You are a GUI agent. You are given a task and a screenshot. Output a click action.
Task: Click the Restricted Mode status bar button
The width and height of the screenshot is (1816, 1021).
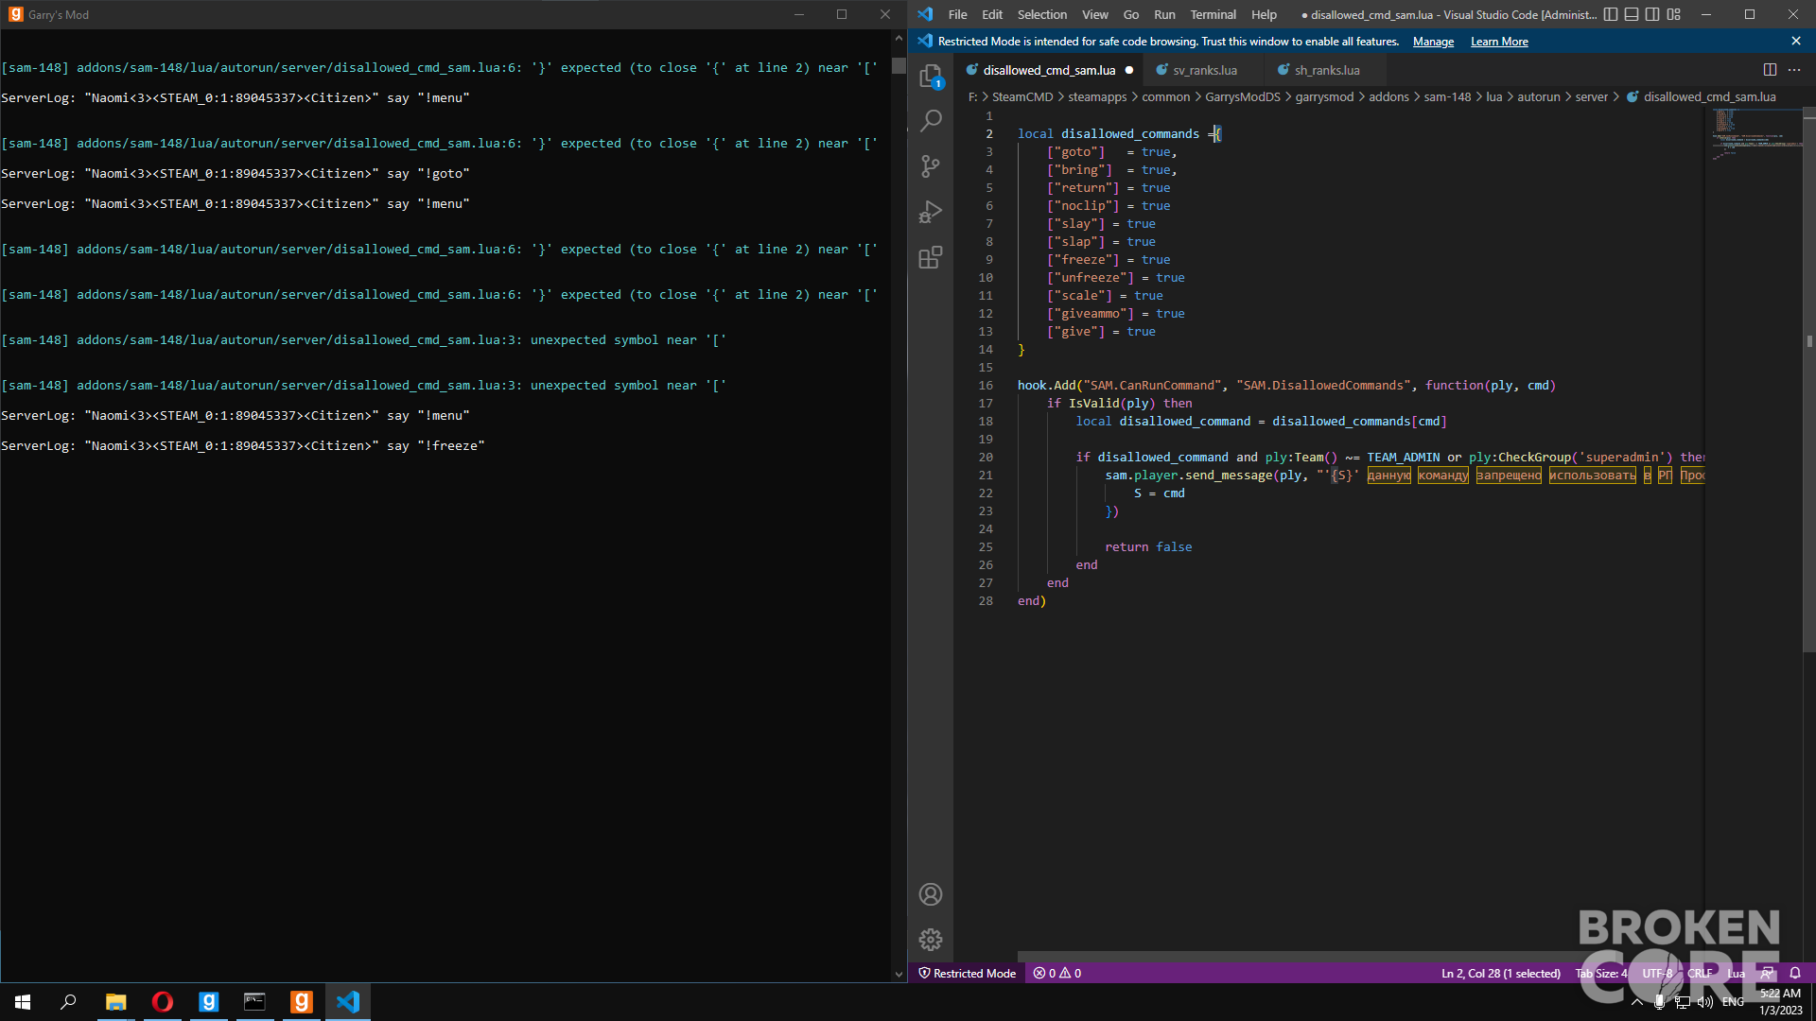click(967, 973)
